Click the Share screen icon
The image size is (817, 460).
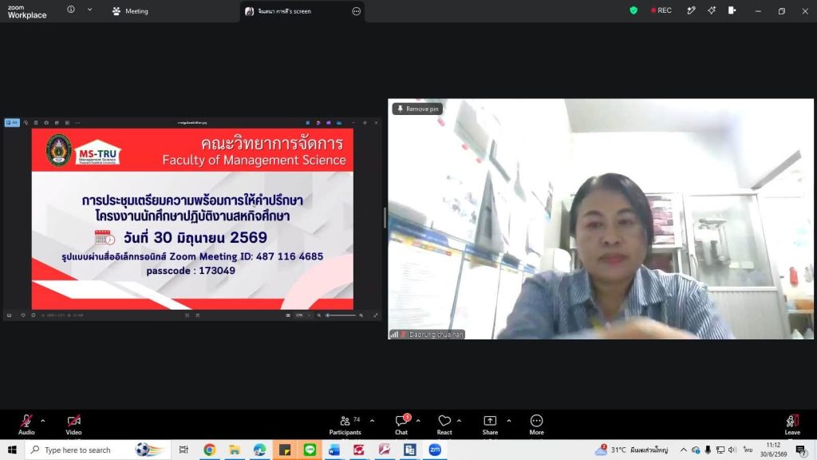tap(490, 424)
